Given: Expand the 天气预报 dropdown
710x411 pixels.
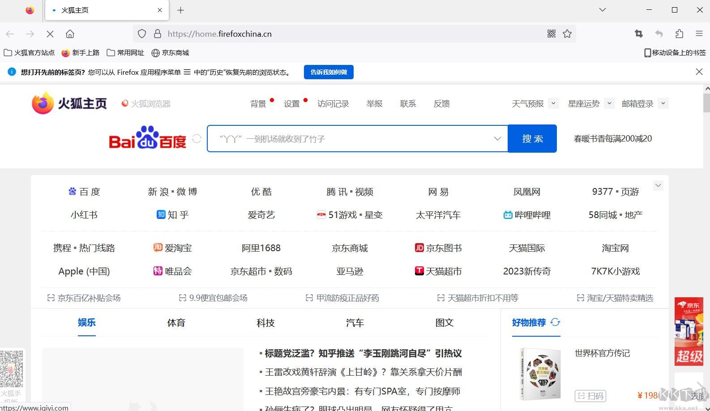Looking at the screenshot, I should (553, 103).
